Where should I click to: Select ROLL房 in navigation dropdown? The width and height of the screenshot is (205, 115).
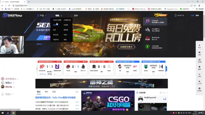point(56,35)
